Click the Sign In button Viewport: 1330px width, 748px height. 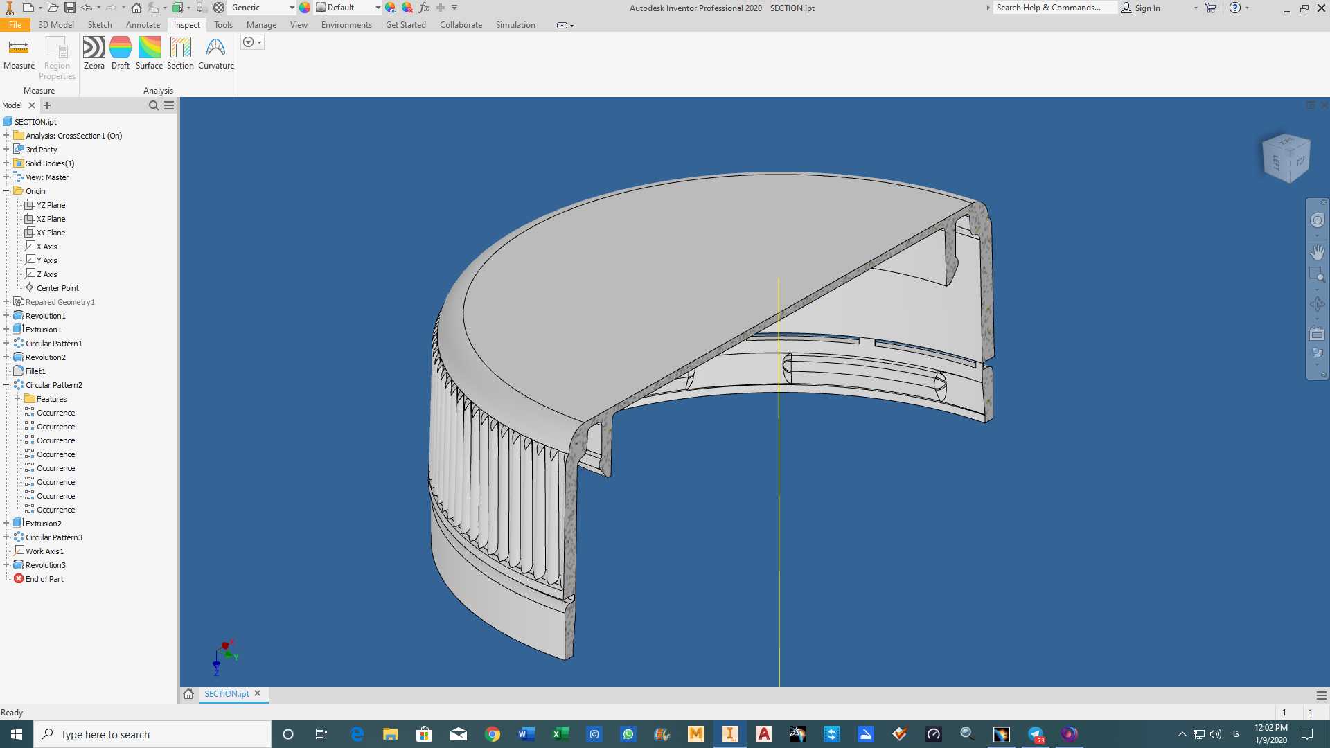[1141, 8]
